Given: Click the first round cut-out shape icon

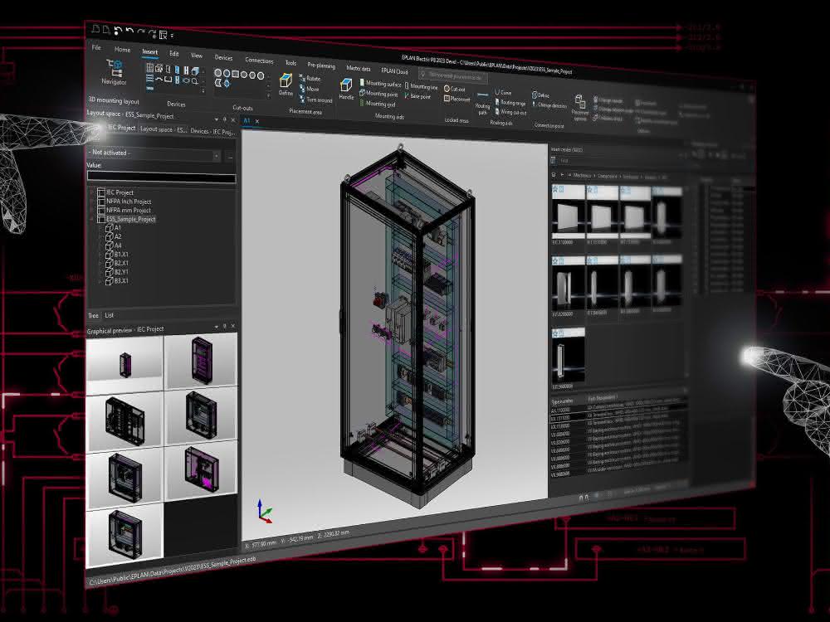Looking at the screenshot, I should click(x=218, y=72).
